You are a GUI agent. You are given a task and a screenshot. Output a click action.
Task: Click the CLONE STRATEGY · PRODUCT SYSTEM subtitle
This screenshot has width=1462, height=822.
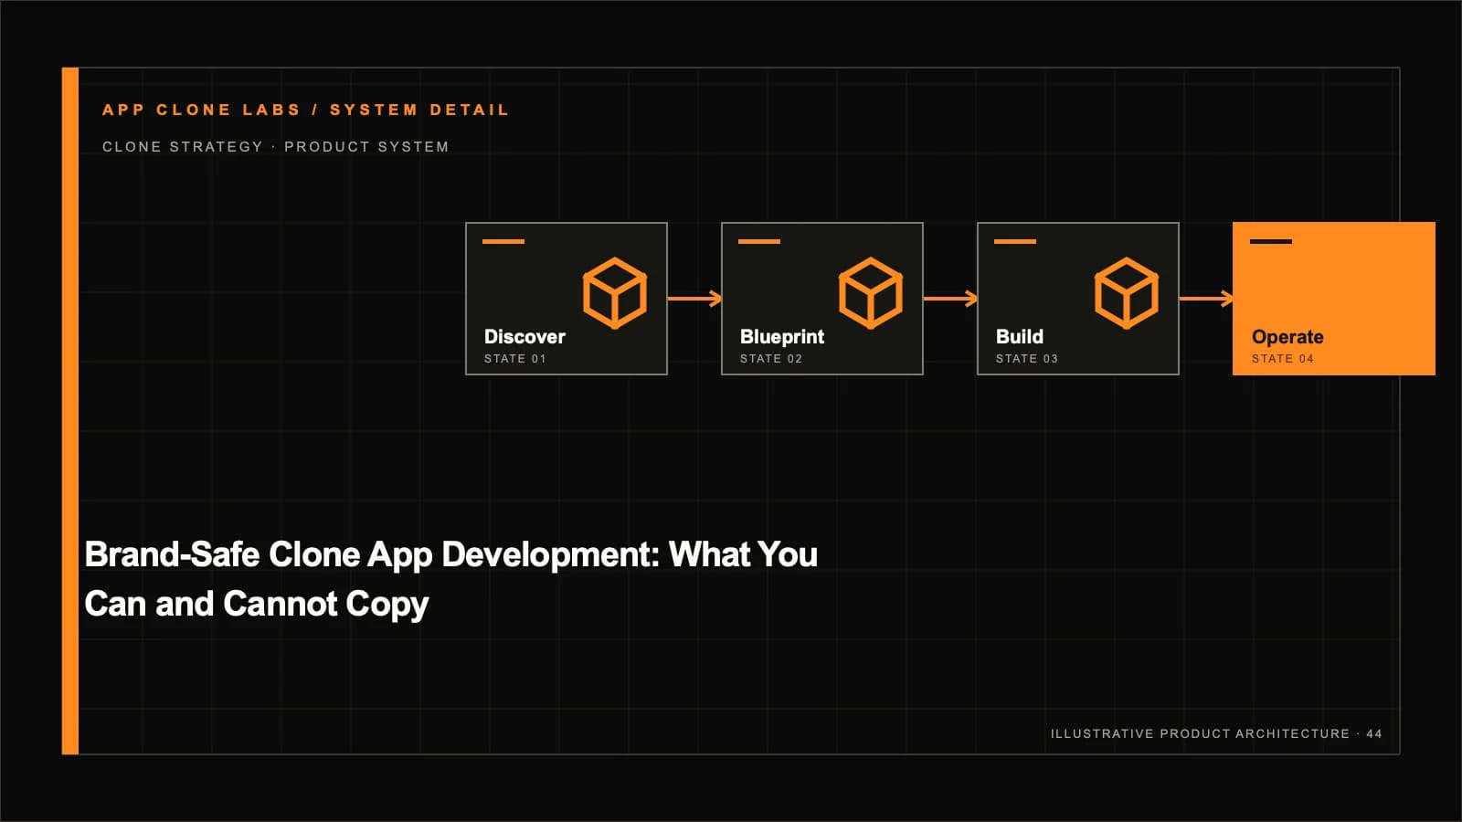coord(275,146)
